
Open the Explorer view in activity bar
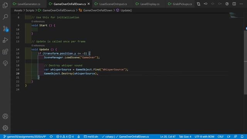point(5,5)
